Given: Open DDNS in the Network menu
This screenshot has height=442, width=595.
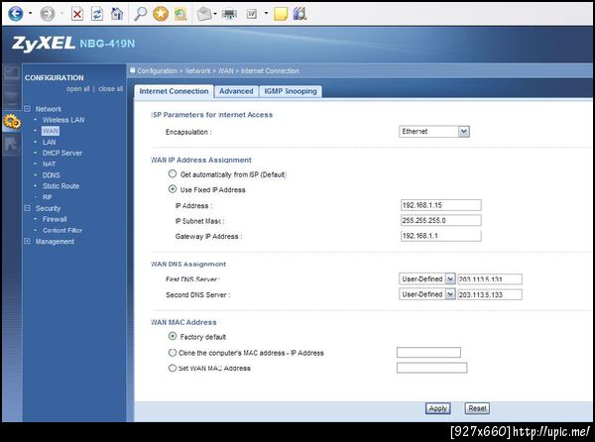Looking at the screenshot, I should [x=52, y=175].
